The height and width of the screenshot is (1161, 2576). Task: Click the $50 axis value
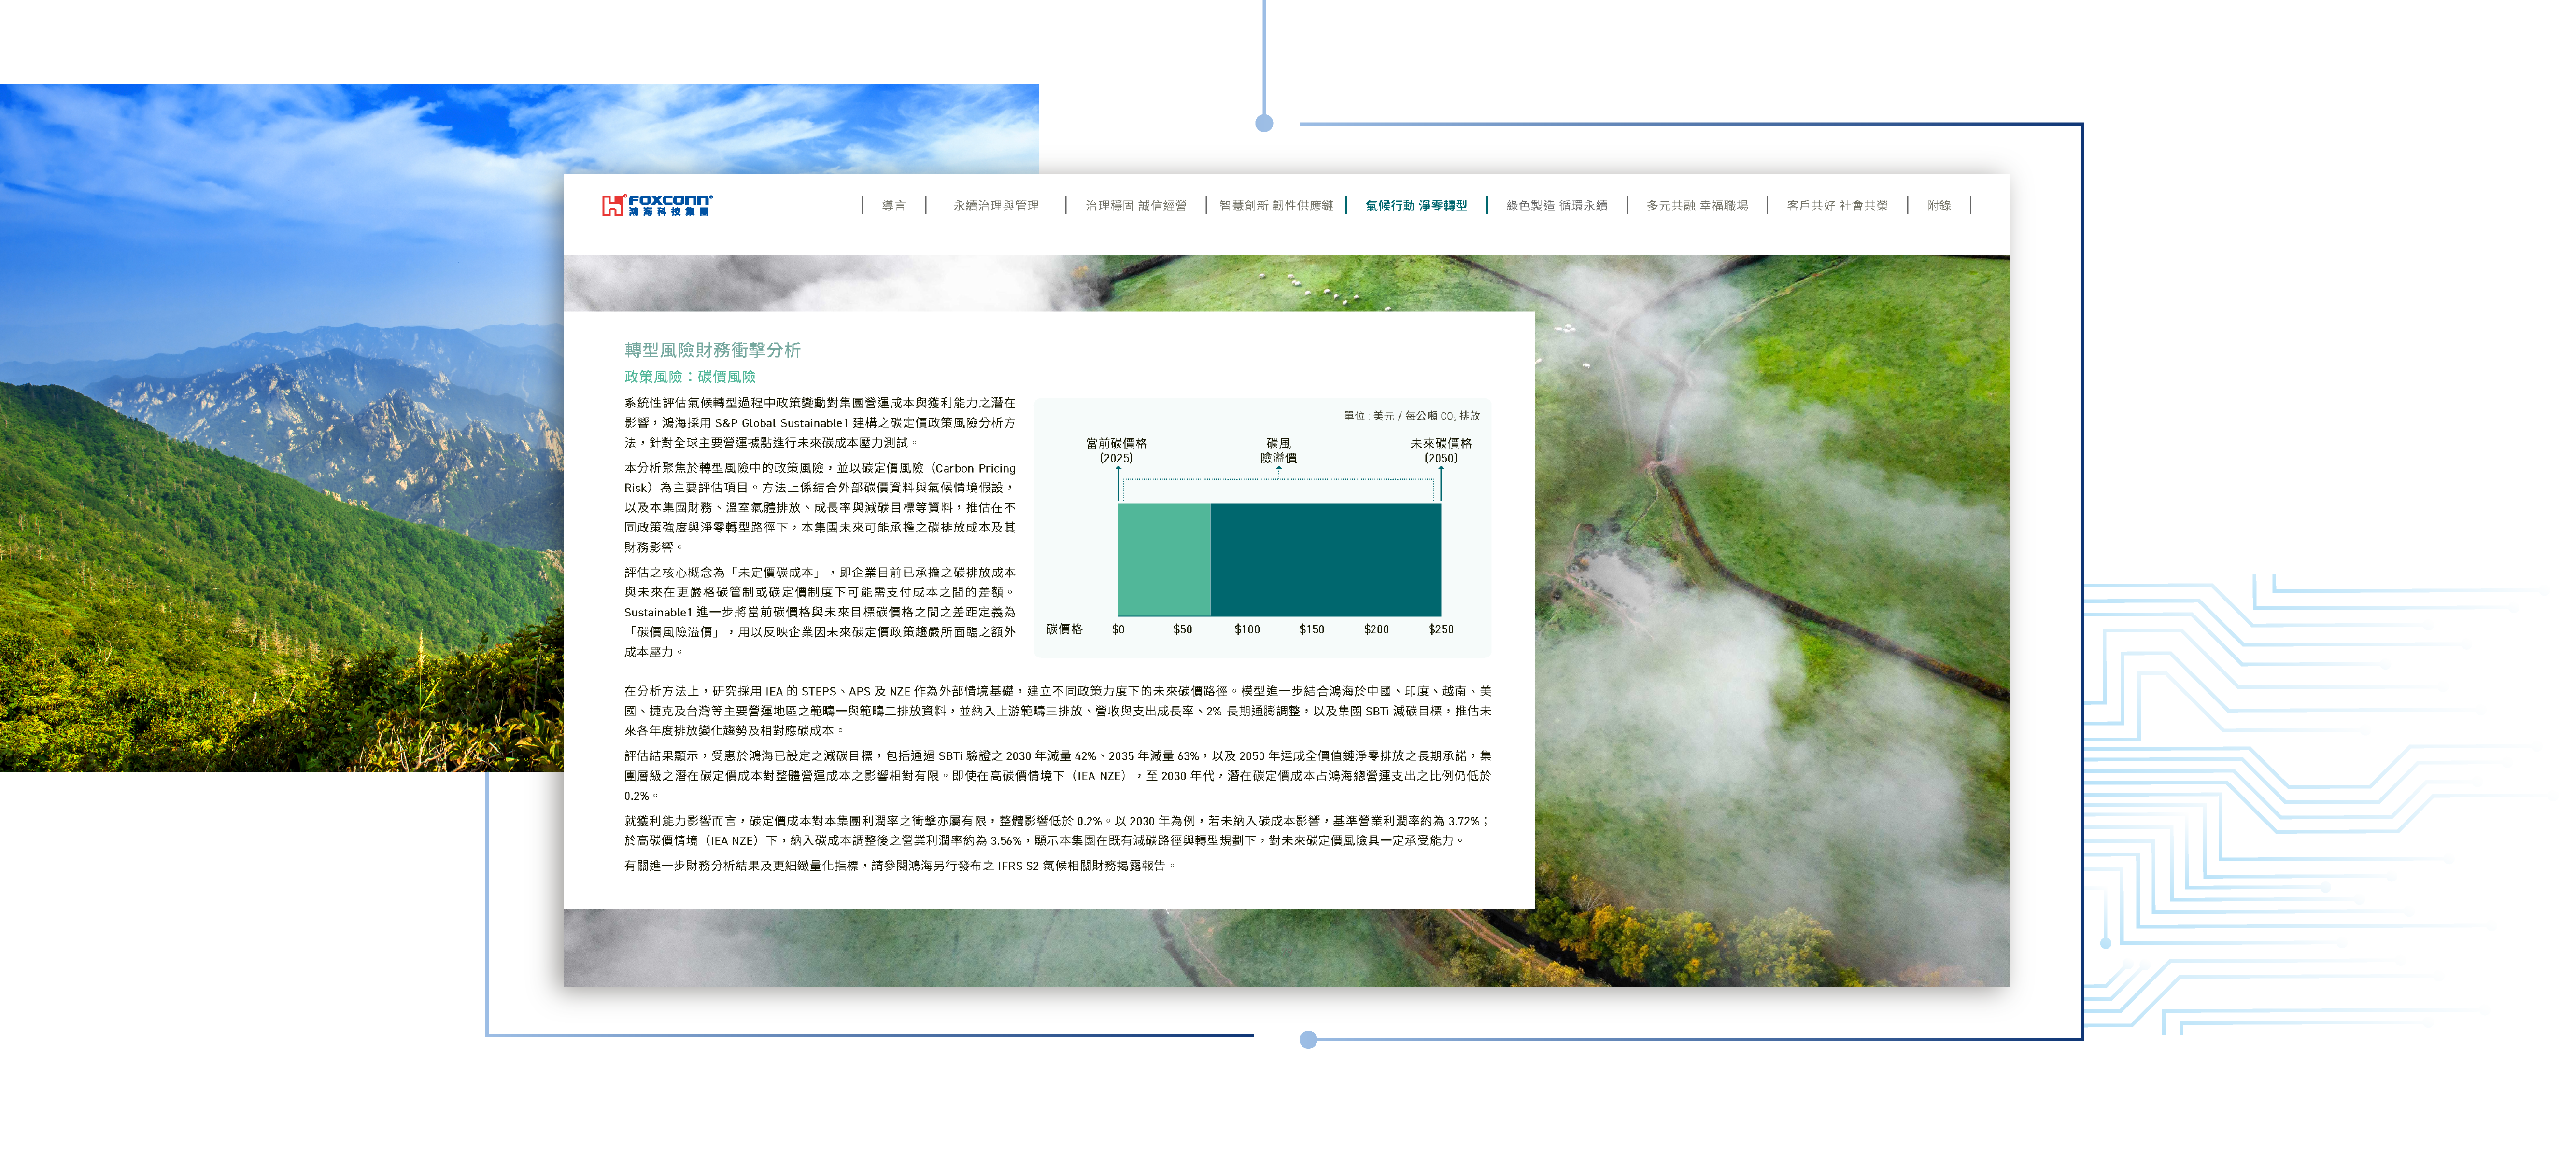[1182, 630]
